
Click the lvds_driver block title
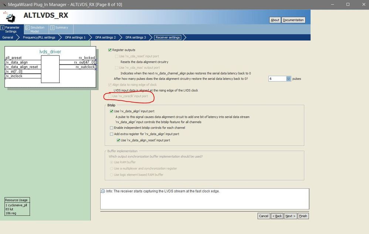pyautogui.click(x=50, y=52)
